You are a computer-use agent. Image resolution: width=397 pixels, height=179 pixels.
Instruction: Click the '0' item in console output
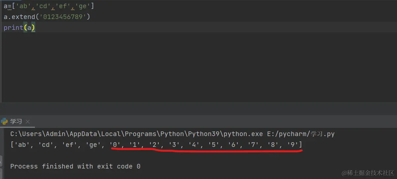pyautogui.click(x=115, y=144)
